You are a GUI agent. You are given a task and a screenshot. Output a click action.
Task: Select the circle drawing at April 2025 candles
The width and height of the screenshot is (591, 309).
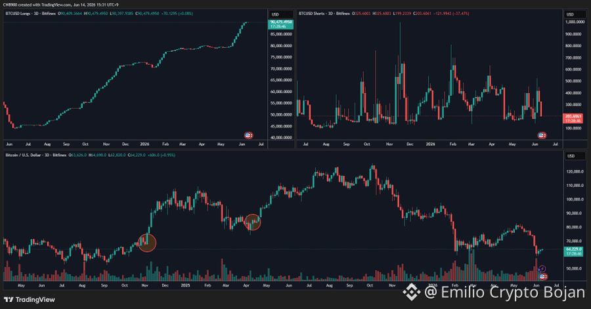coord(252,222)
